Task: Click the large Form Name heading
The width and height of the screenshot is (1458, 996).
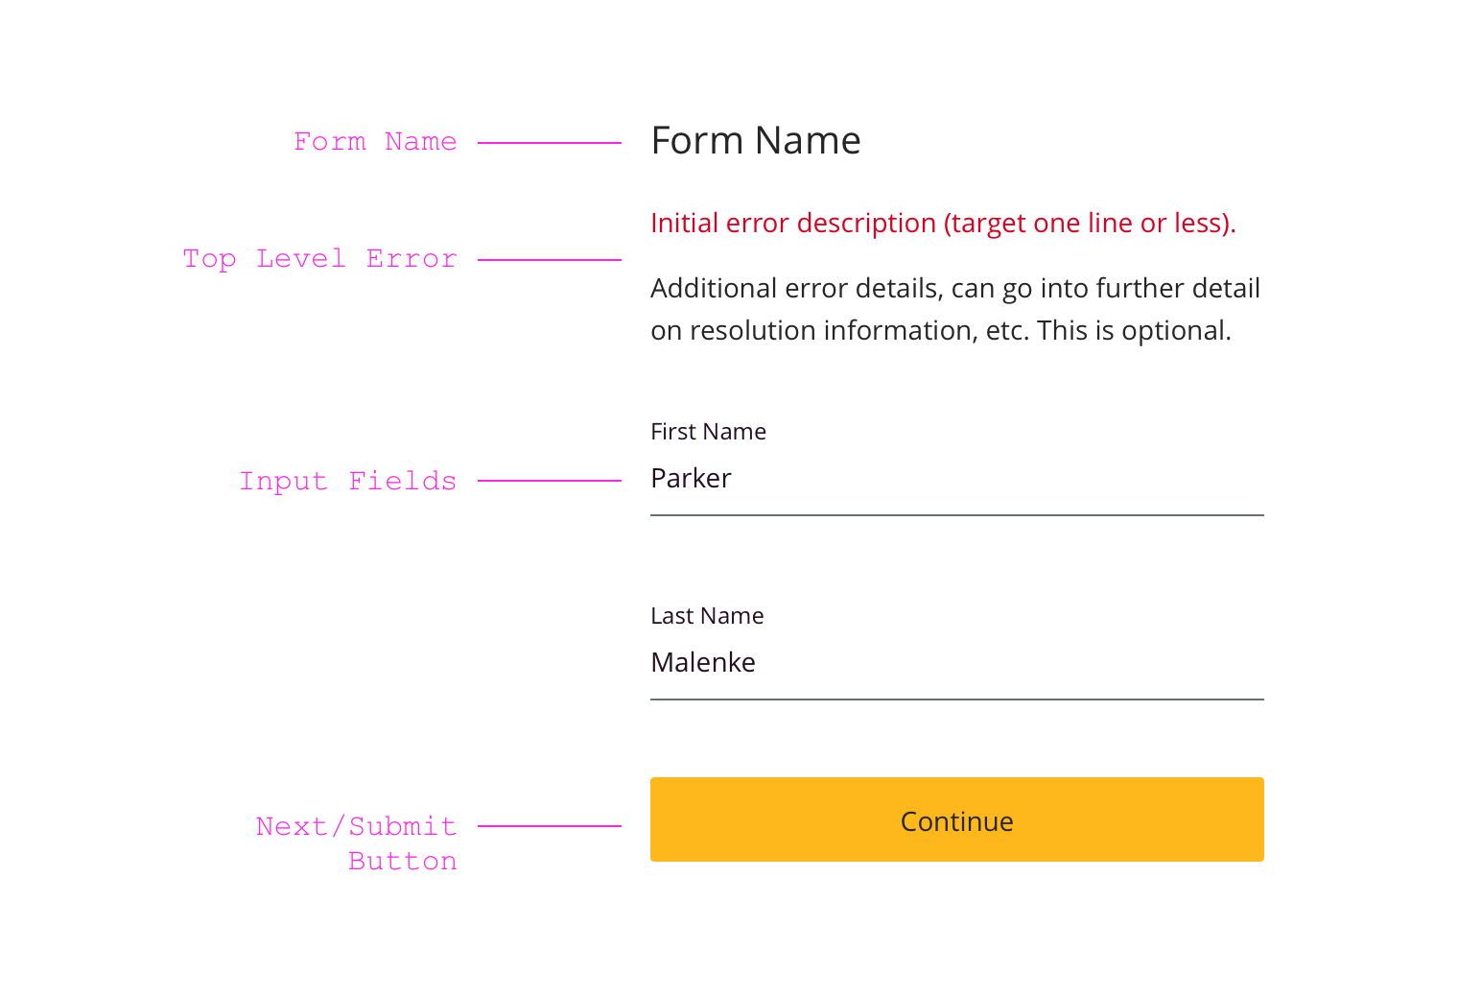Action: pyautogui.click(x=756, y=141)
